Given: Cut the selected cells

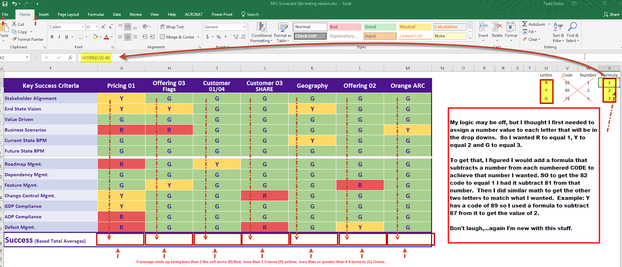Looking at the screenshot, I should click(x=18, y=24).
